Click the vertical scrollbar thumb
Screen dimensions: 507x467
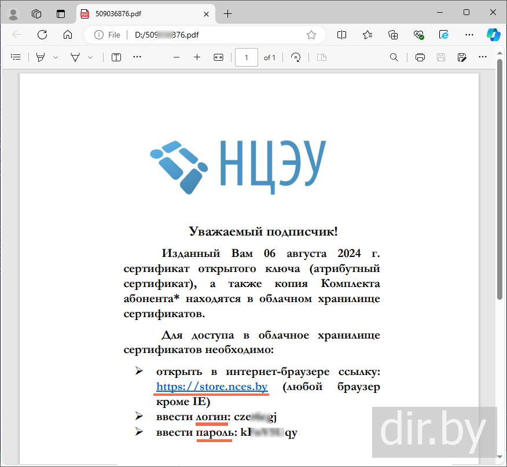coord(499,179)
